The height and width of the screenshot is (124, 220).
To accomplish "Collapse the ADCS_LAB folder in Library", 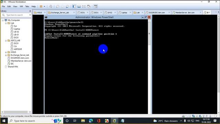I will (6, 41).
